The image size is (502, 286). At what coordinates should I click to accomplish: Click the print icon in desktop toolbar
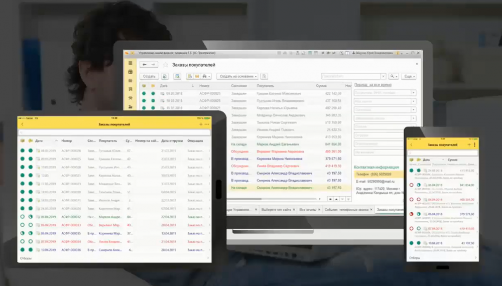click(x=205, y=76)
